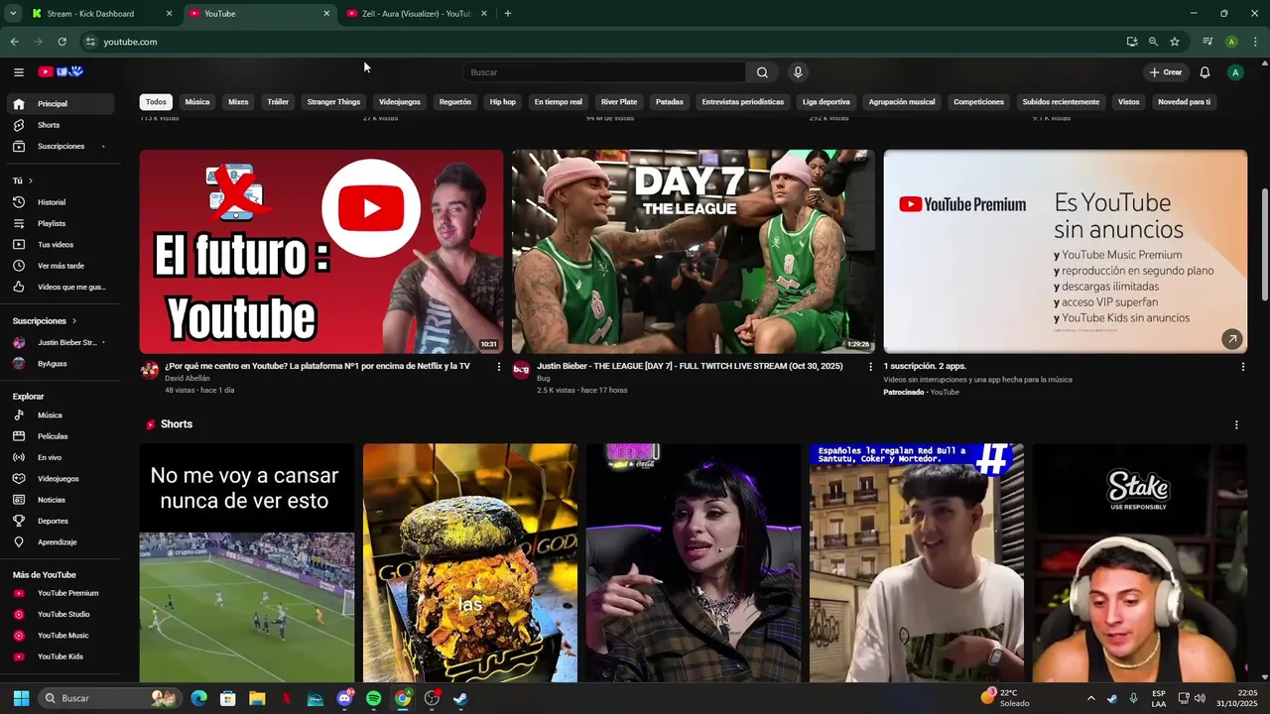Open the YouTube account avatar menu

pos(1235,72)
